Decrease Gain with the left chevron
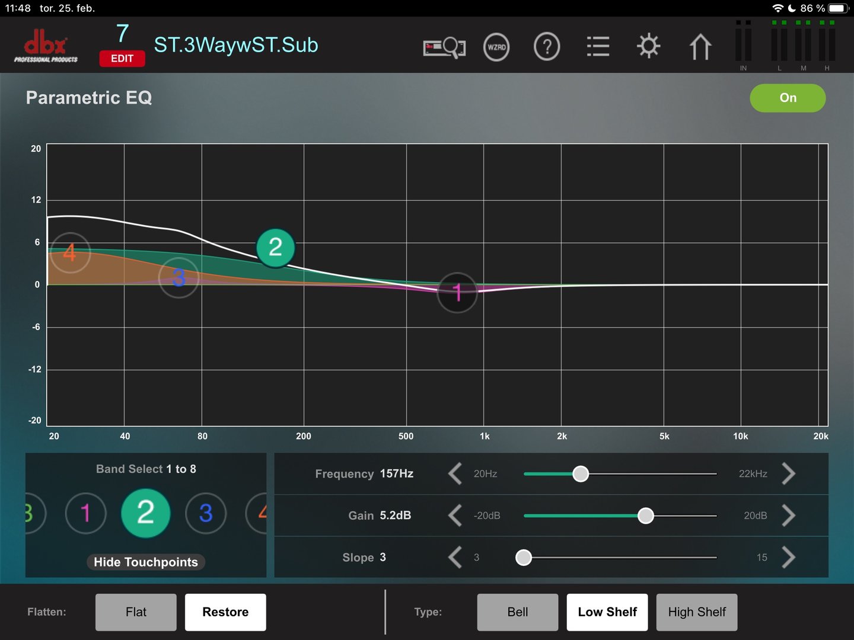 point(455,516)
